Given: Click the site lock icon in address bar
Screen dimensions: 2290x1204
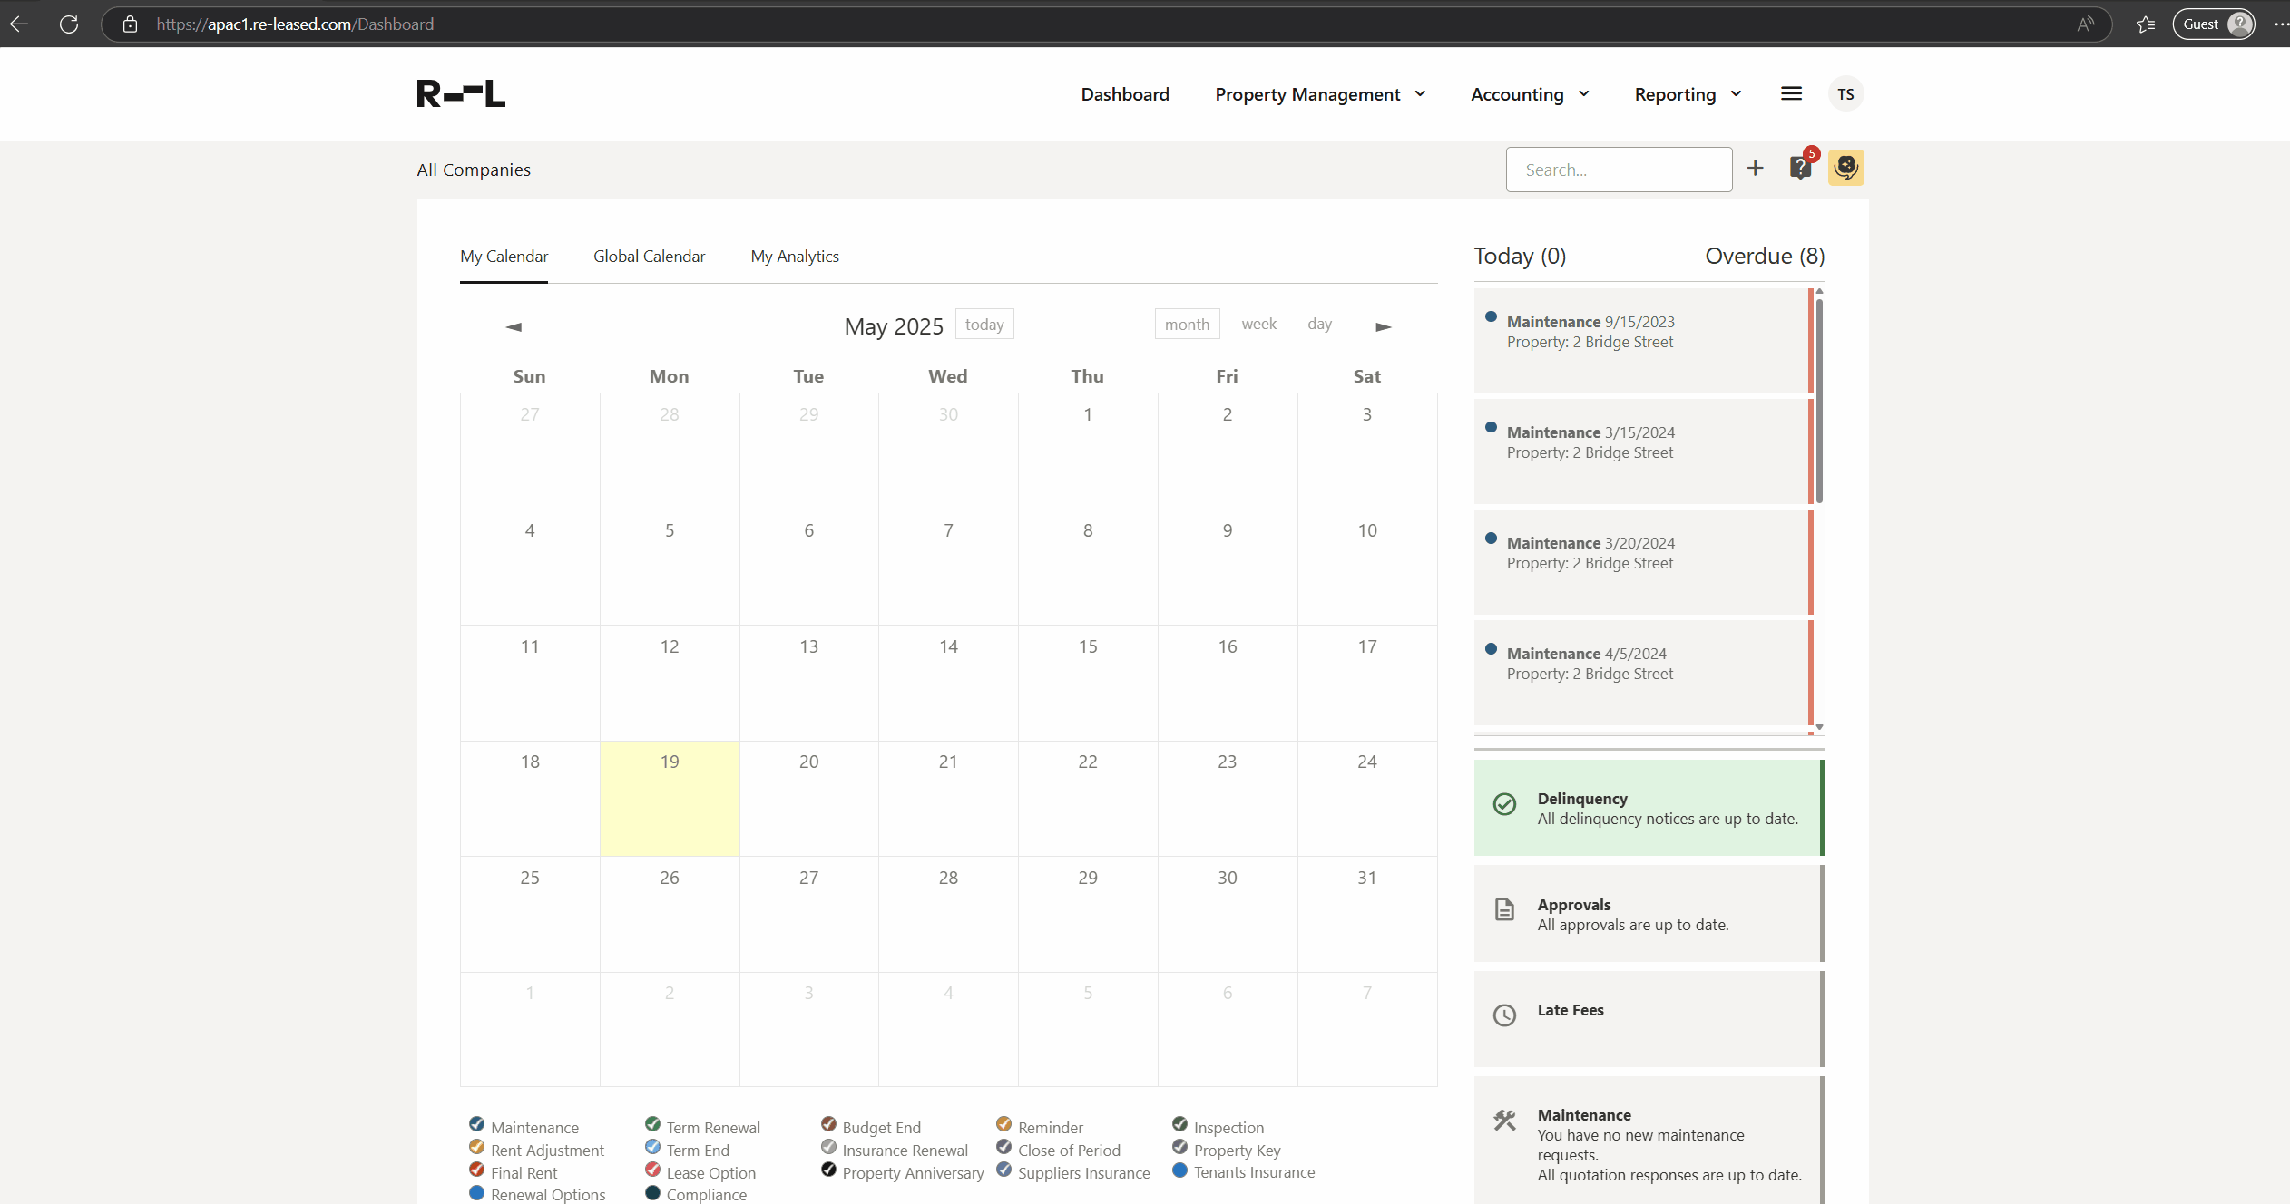Looking at the screenshot, I should [x=130, y=24].
